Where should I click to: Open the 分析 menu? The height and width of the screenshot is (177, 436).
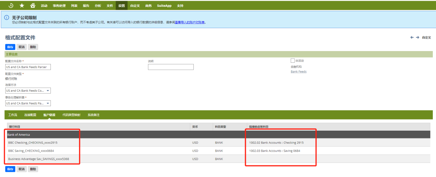(98, 6)
